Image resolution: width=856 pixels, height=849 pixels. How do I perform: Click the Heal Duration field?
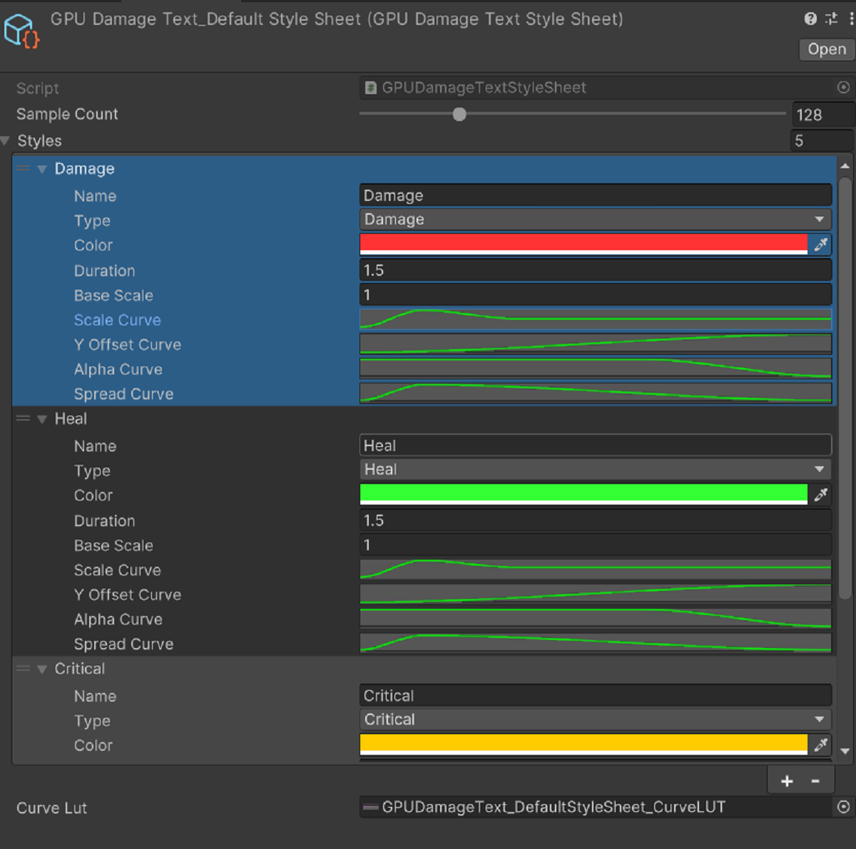pos(596,520)
